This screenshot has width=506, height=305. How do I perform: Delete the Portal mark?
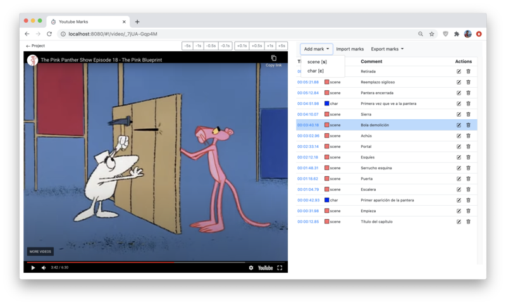click(x=468, y=147)
